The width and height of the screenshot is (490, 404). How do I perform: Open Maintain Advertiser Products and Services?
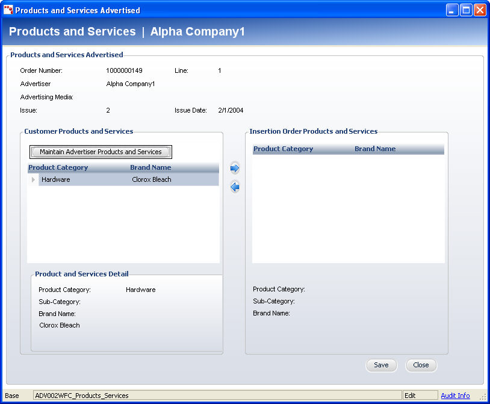101,152
